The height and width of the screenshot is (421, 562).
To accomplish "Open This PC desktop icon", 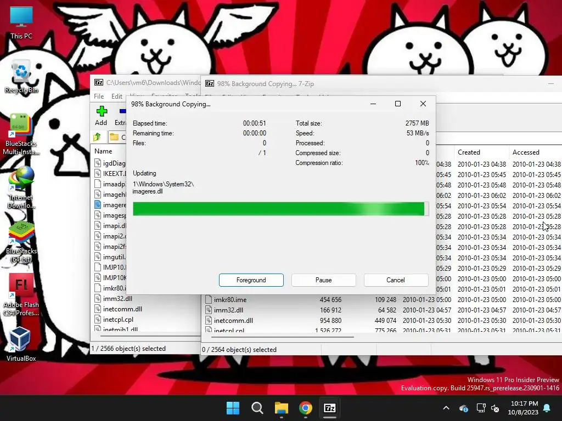I will tap(21, 22).
